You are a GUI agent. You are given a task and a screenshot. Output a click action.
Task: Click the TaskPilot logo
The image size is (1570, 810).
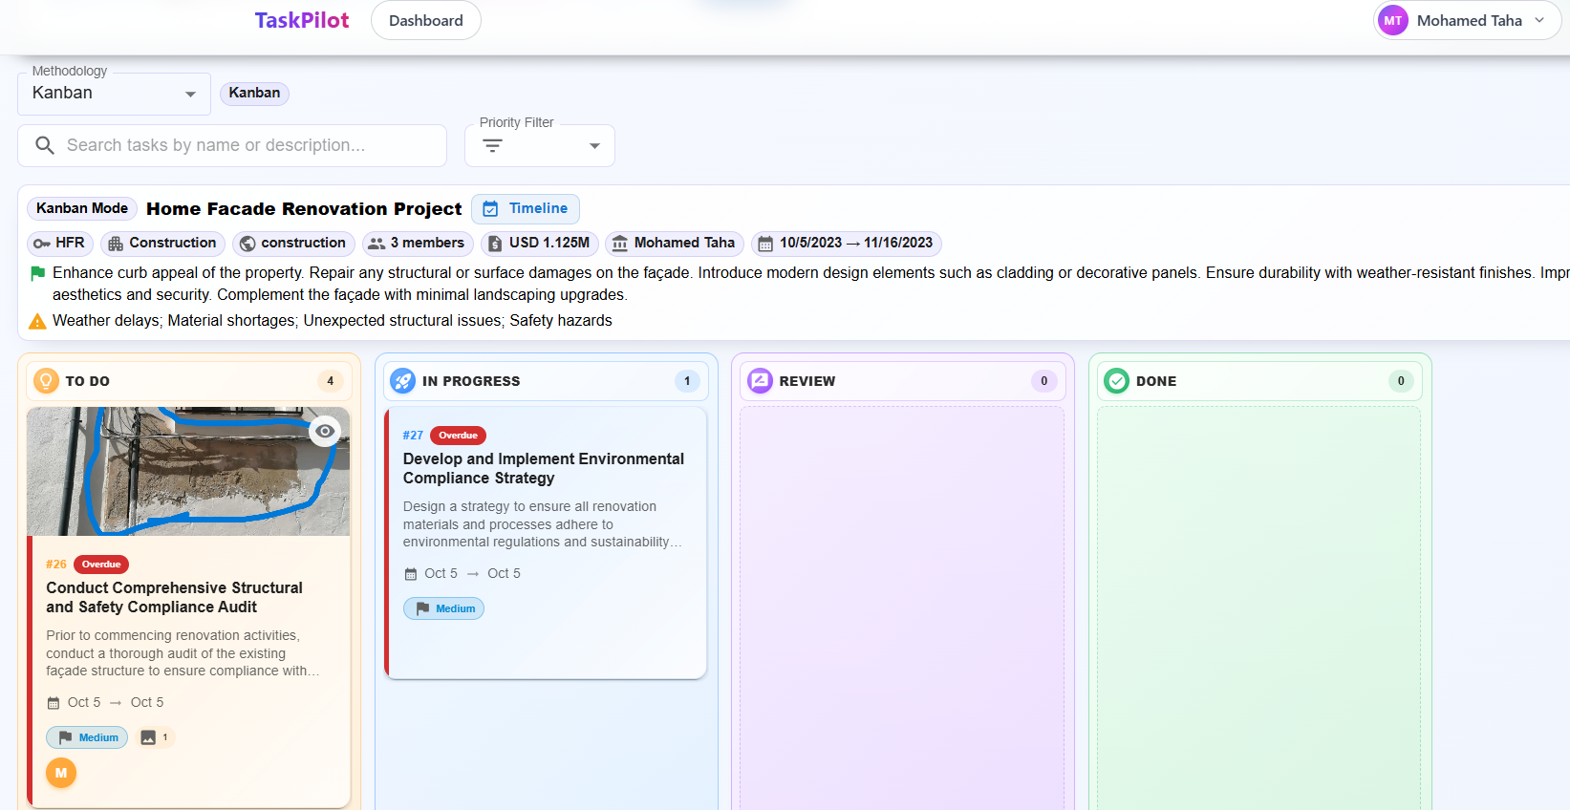pyautogui.click(x=301, y=20)
